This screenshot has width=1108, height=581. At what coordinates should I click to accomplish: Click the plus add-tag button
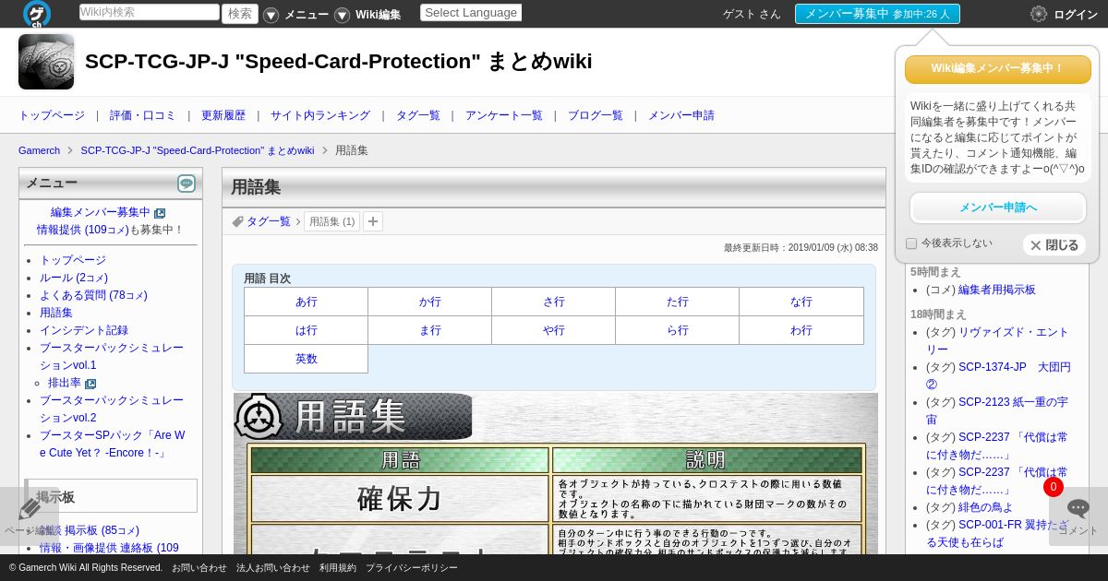coord(373,221)
